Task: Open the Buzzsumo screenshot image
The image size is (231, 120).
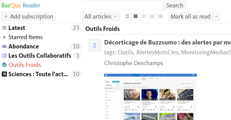Action: click(x=150, y=97)
